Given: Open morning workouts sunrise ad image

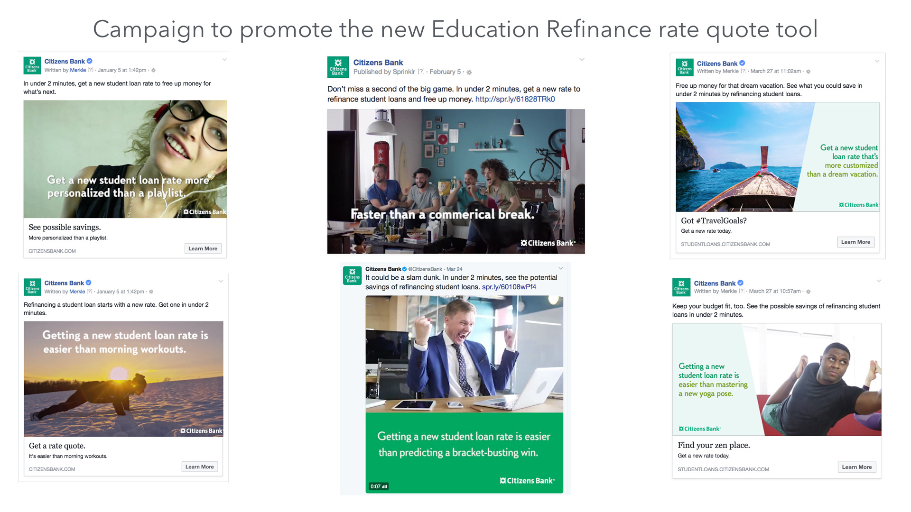Looking at the screenshot, I should [x=123, y=379].
